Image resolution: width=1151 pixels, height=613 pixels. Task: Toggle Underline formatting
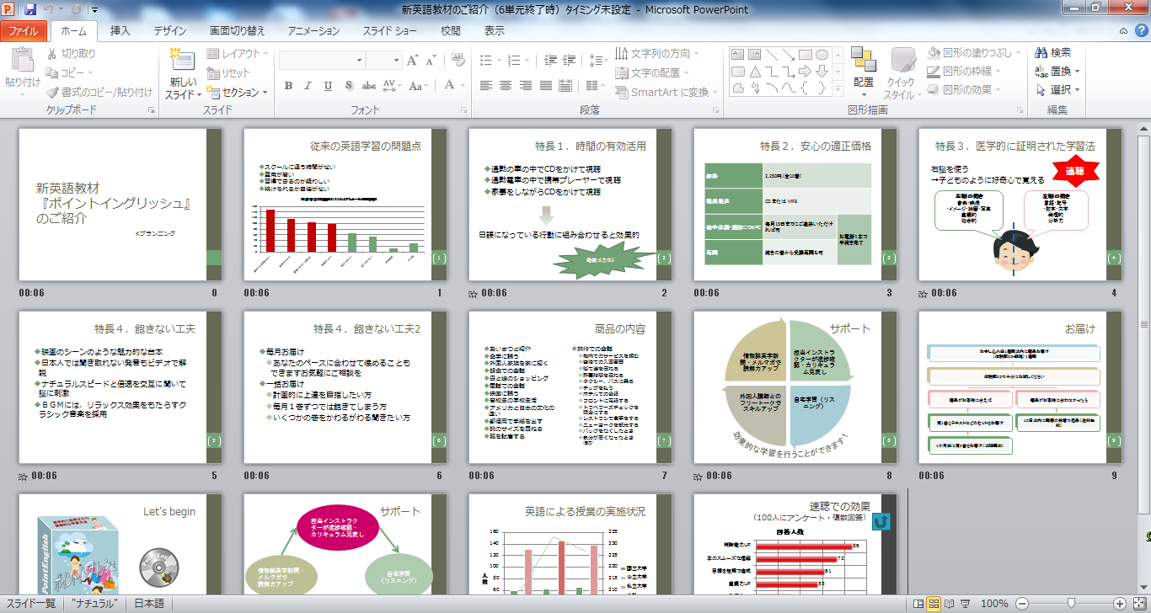327,86
